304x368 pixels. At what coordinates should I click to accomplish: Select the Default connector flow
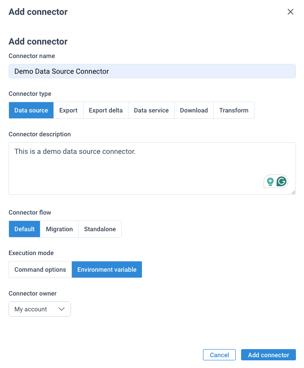tap(24, 229)
